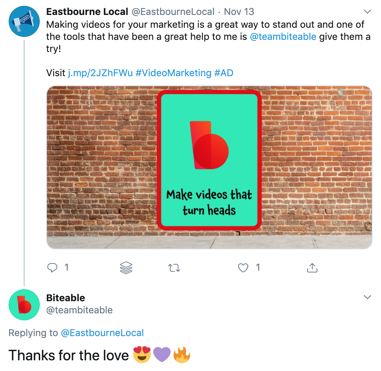This screenshot has width=381, height=371.
Task: Open the Biteable brick wall image
Action: (x=209, y=167)
